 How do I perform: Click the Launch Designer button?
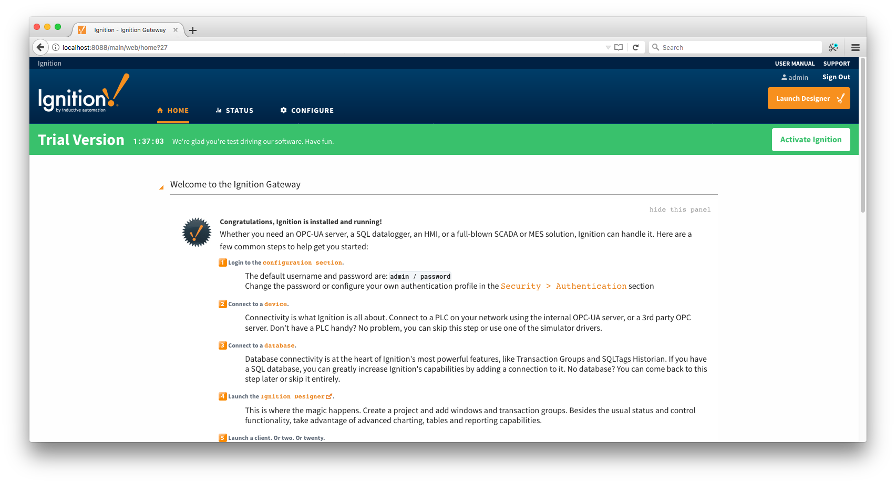809,98
